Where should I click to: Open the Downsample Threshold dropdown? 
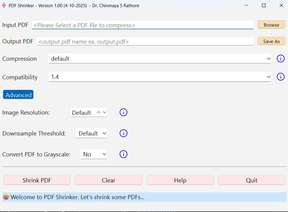point(91,133)
